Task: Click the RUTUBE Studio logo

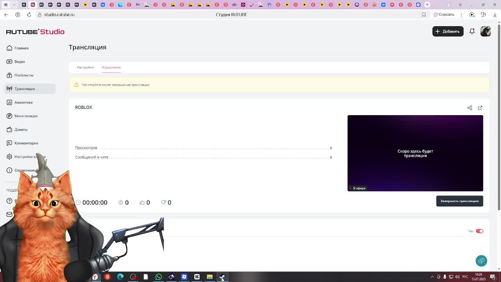Action: (35, 32)
